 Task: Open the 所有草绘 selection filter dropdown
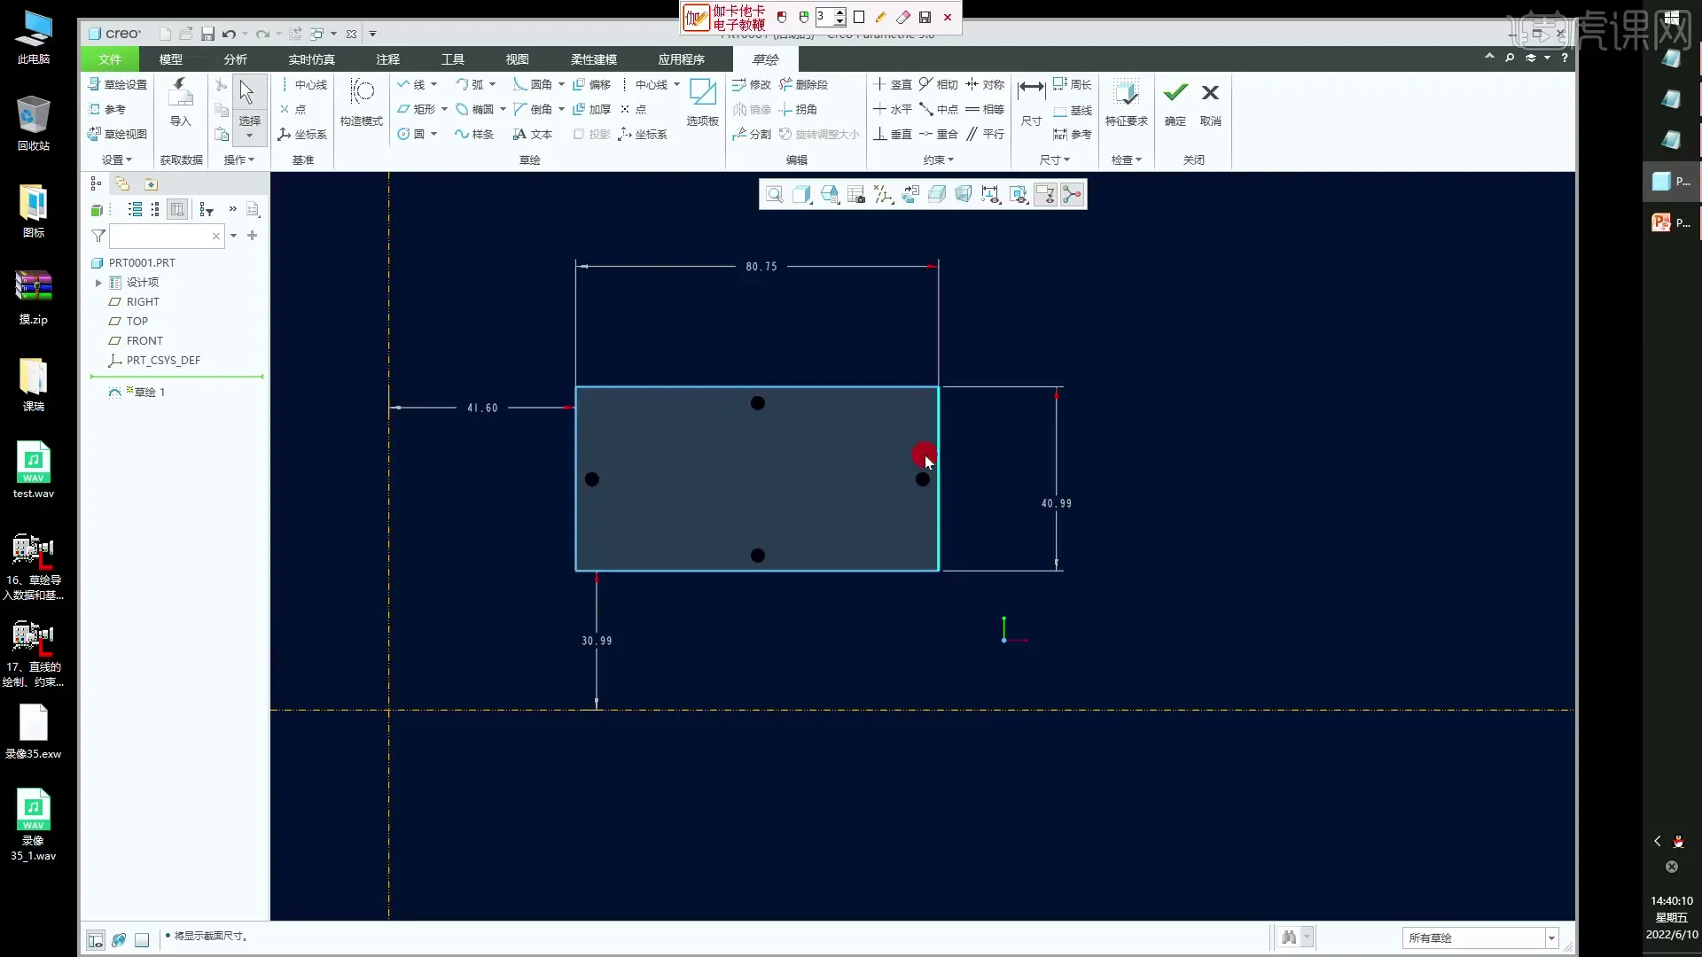click(1551, 938)
